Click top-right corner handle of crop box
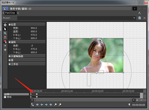149x110 pixels. (123, 55)
